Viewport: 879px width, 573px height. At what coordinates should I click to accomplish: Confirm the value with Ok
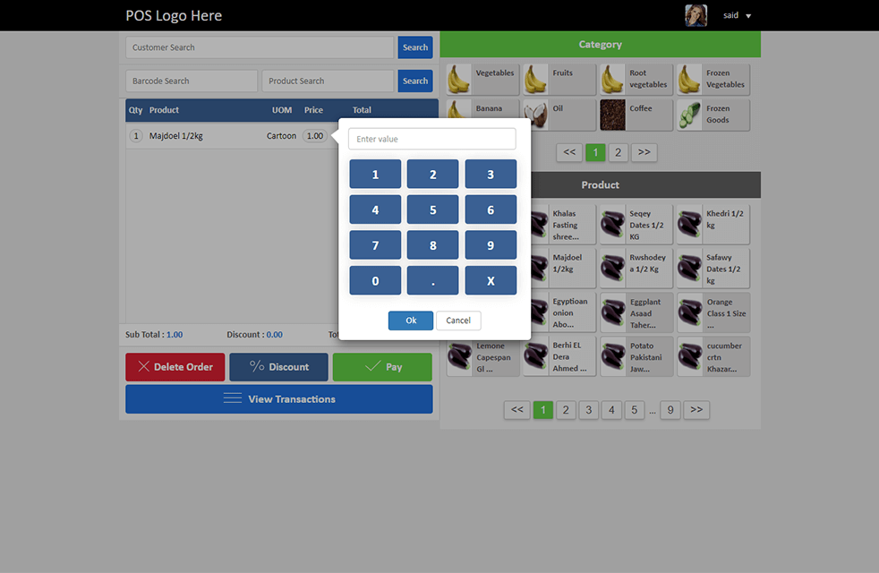tap(411, 320)
